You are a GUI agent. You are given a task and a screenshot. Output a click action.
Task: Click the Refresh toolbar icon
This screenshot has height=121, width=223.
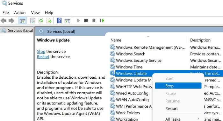coord(41,21)
